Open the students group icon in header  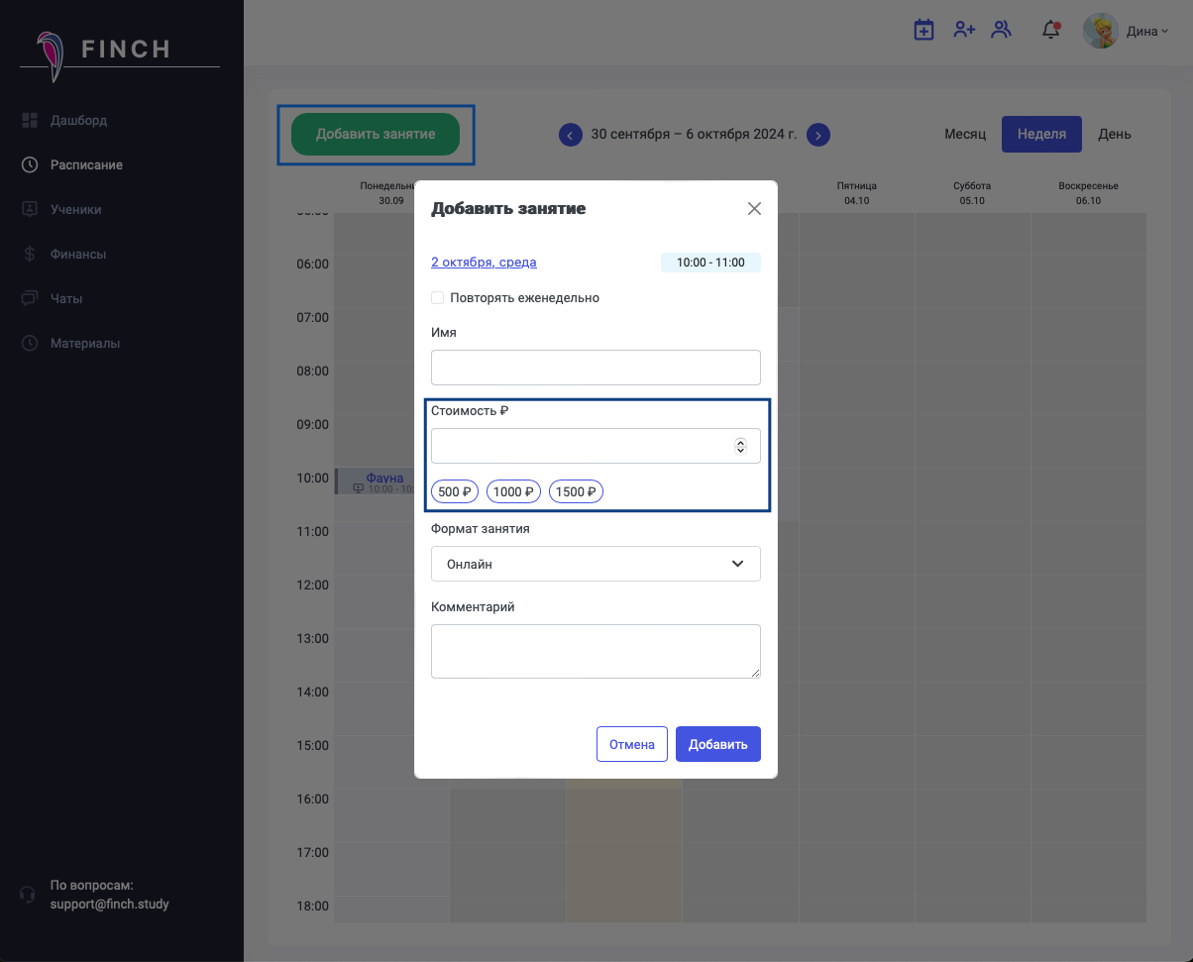(x=1002, y=30)
